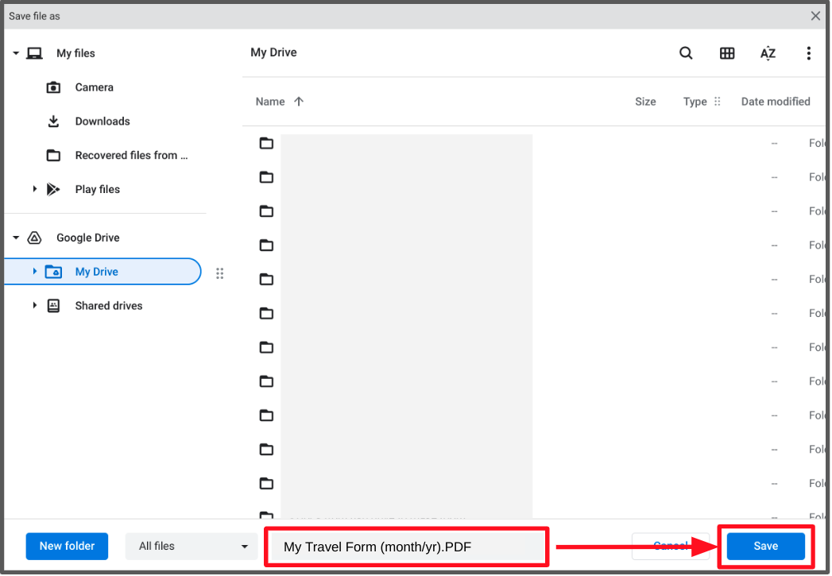The width and height of the screenshot is (832, 576).
Task: Collapse the Google Drive section
Action: click(x=16, y=238)
